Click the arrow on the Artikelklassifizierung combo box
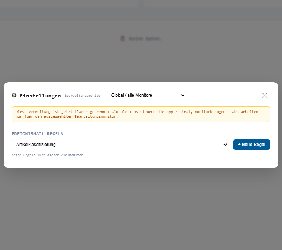 click(x=225, y=145)
